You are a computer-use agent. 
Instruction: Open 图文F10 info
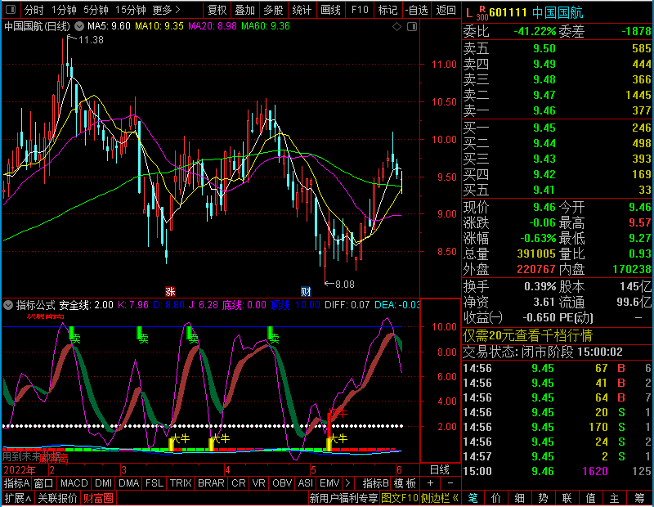pos(400,498)
